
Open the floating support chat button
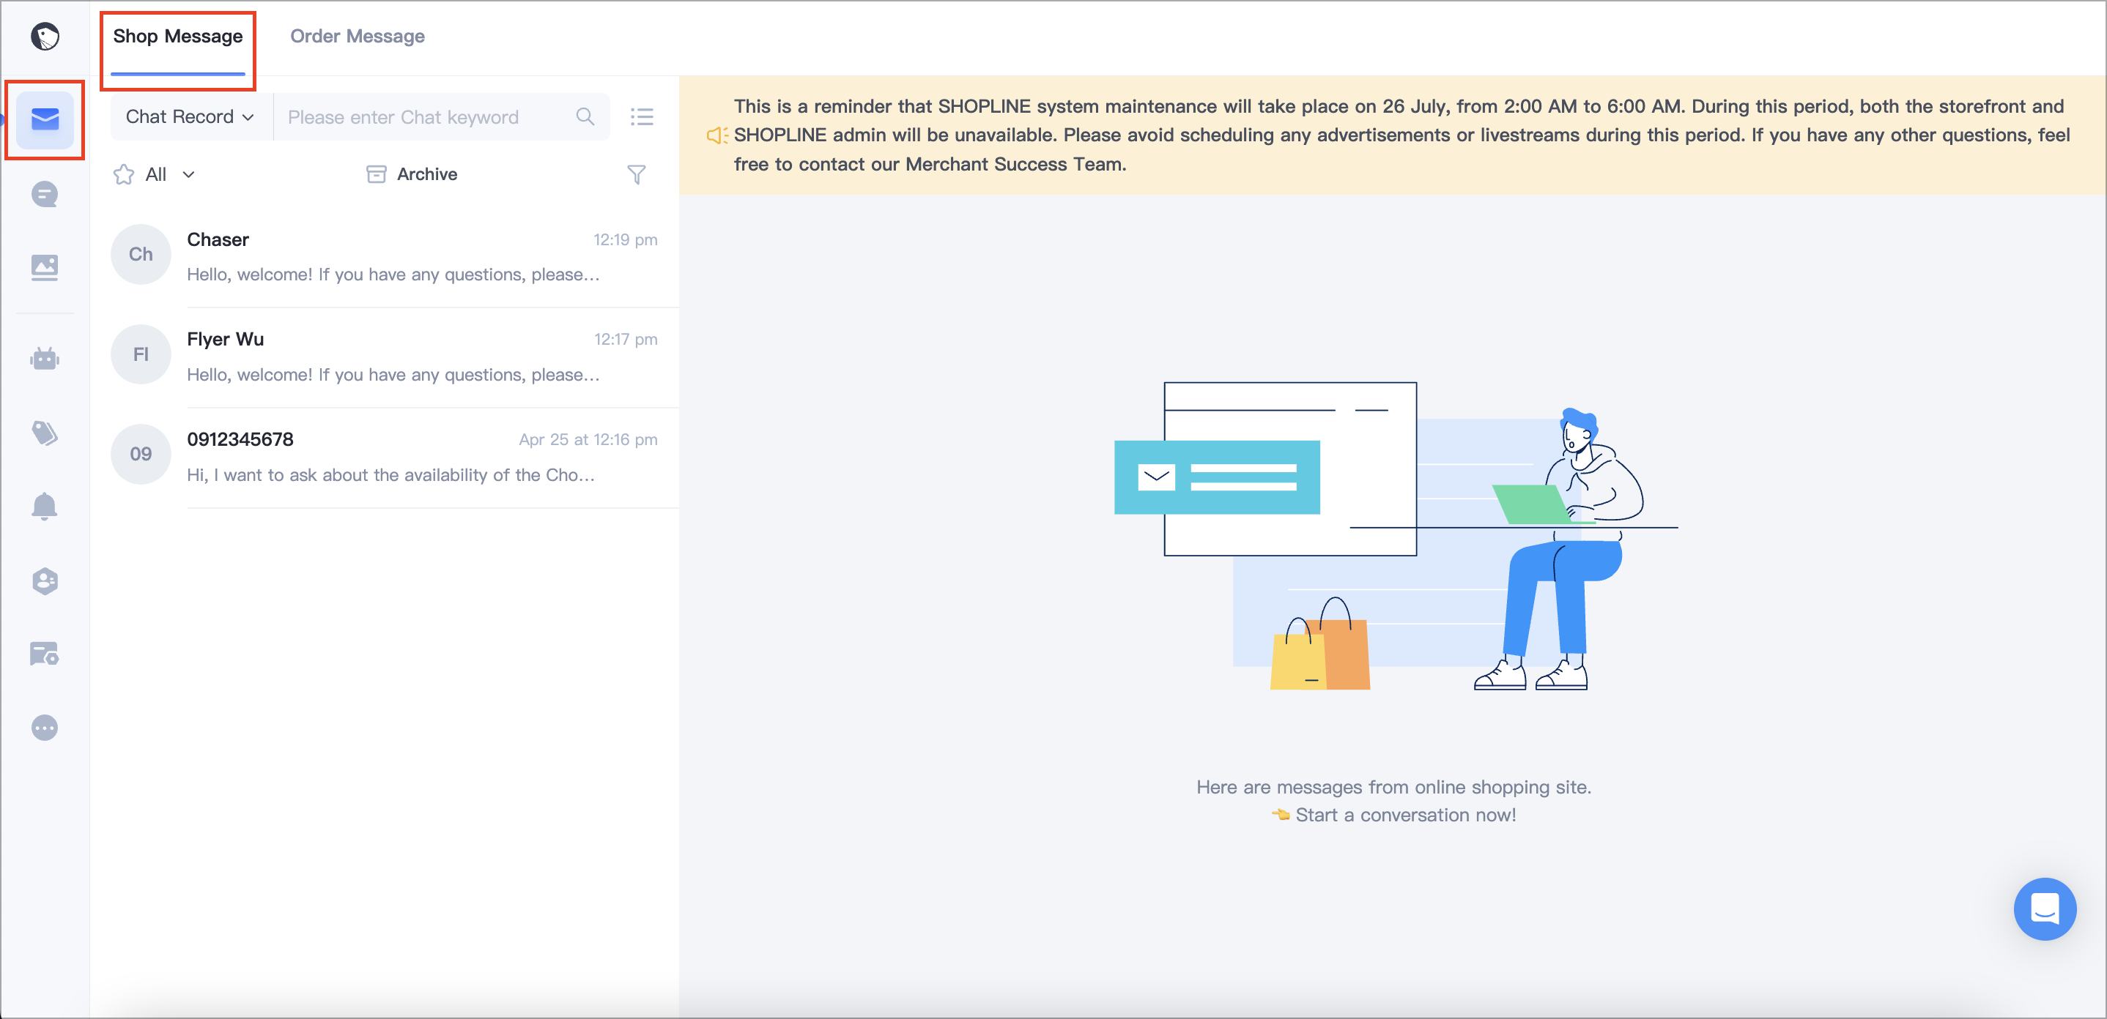pos(2045,908)
